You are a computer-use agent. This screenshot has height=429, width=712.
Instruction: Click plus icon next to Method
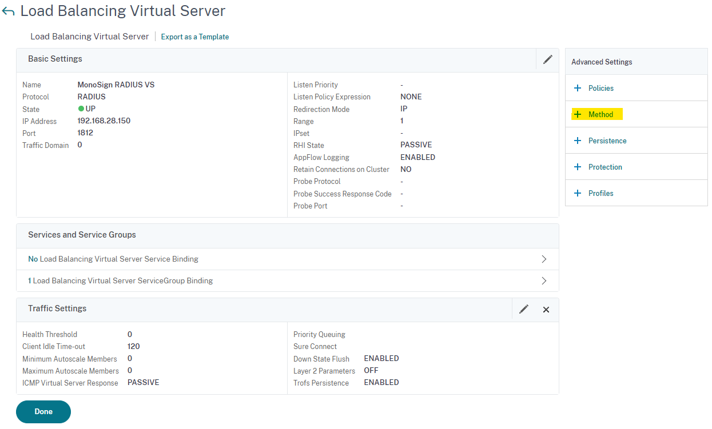coord(578,114)
